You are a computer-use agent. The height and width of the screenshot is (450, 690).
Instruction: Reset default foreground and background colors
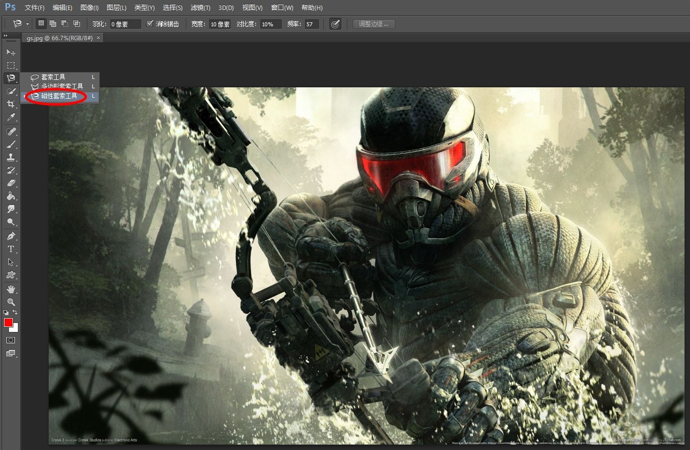pos(5,312)
